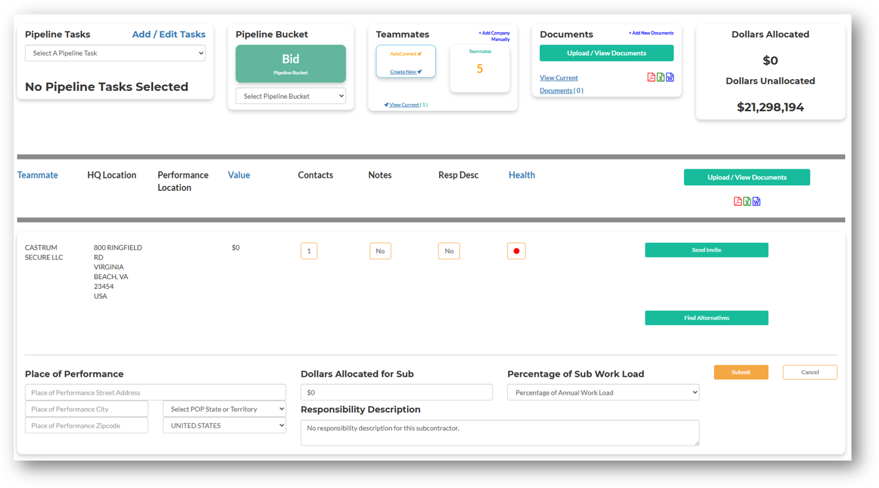Click the Excel export icon in Documents card
Screen dimensions: 879x488
660,77
